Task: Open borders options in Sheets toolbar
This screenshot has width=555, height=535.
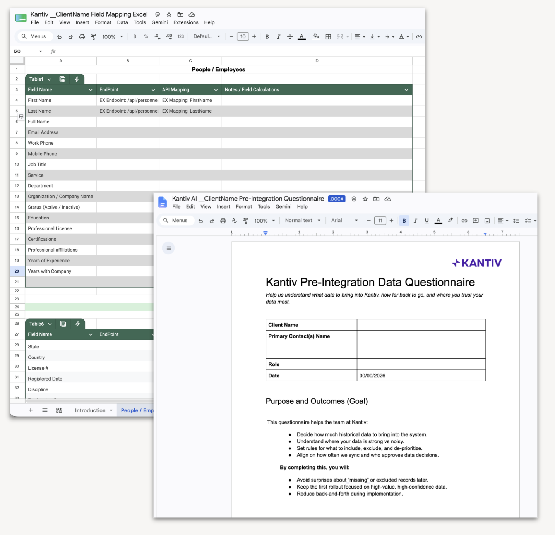Action: pyautogui.click(x=328, y=37)
